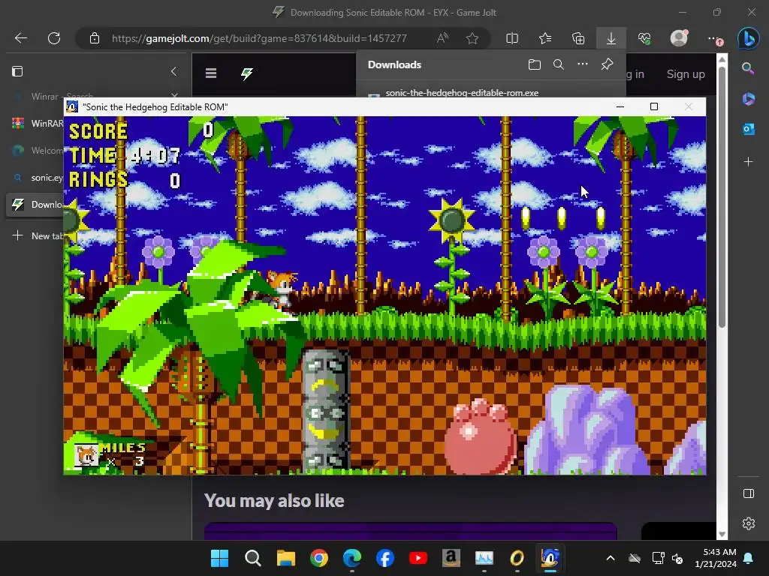Open Outlook from the Edge sidebar
This screenshot has width=769, height=576.
(749, 129)
